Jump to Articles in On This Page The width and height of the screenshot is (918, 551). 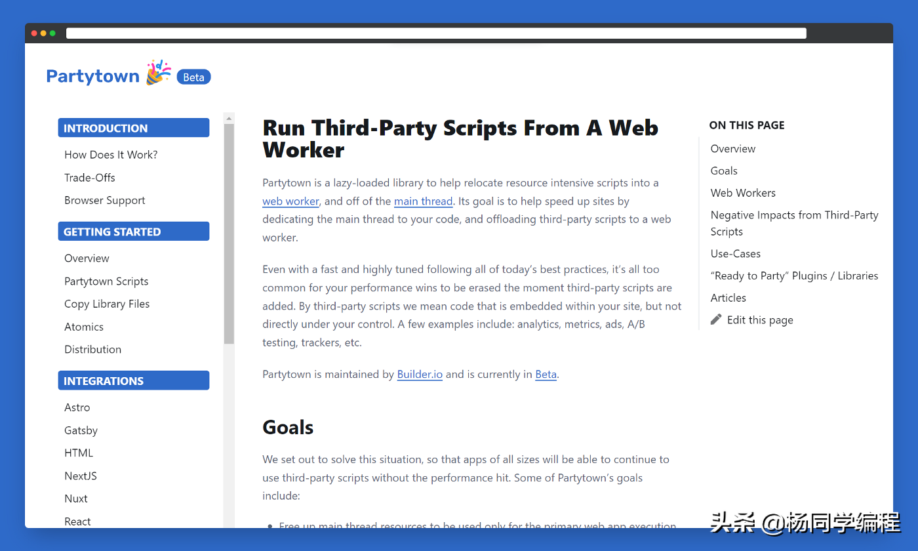(728, 298)
